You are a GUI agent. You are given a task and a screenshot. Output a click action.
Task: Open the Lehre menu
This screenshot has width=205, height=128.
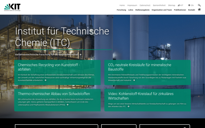[x=131, y=10]
